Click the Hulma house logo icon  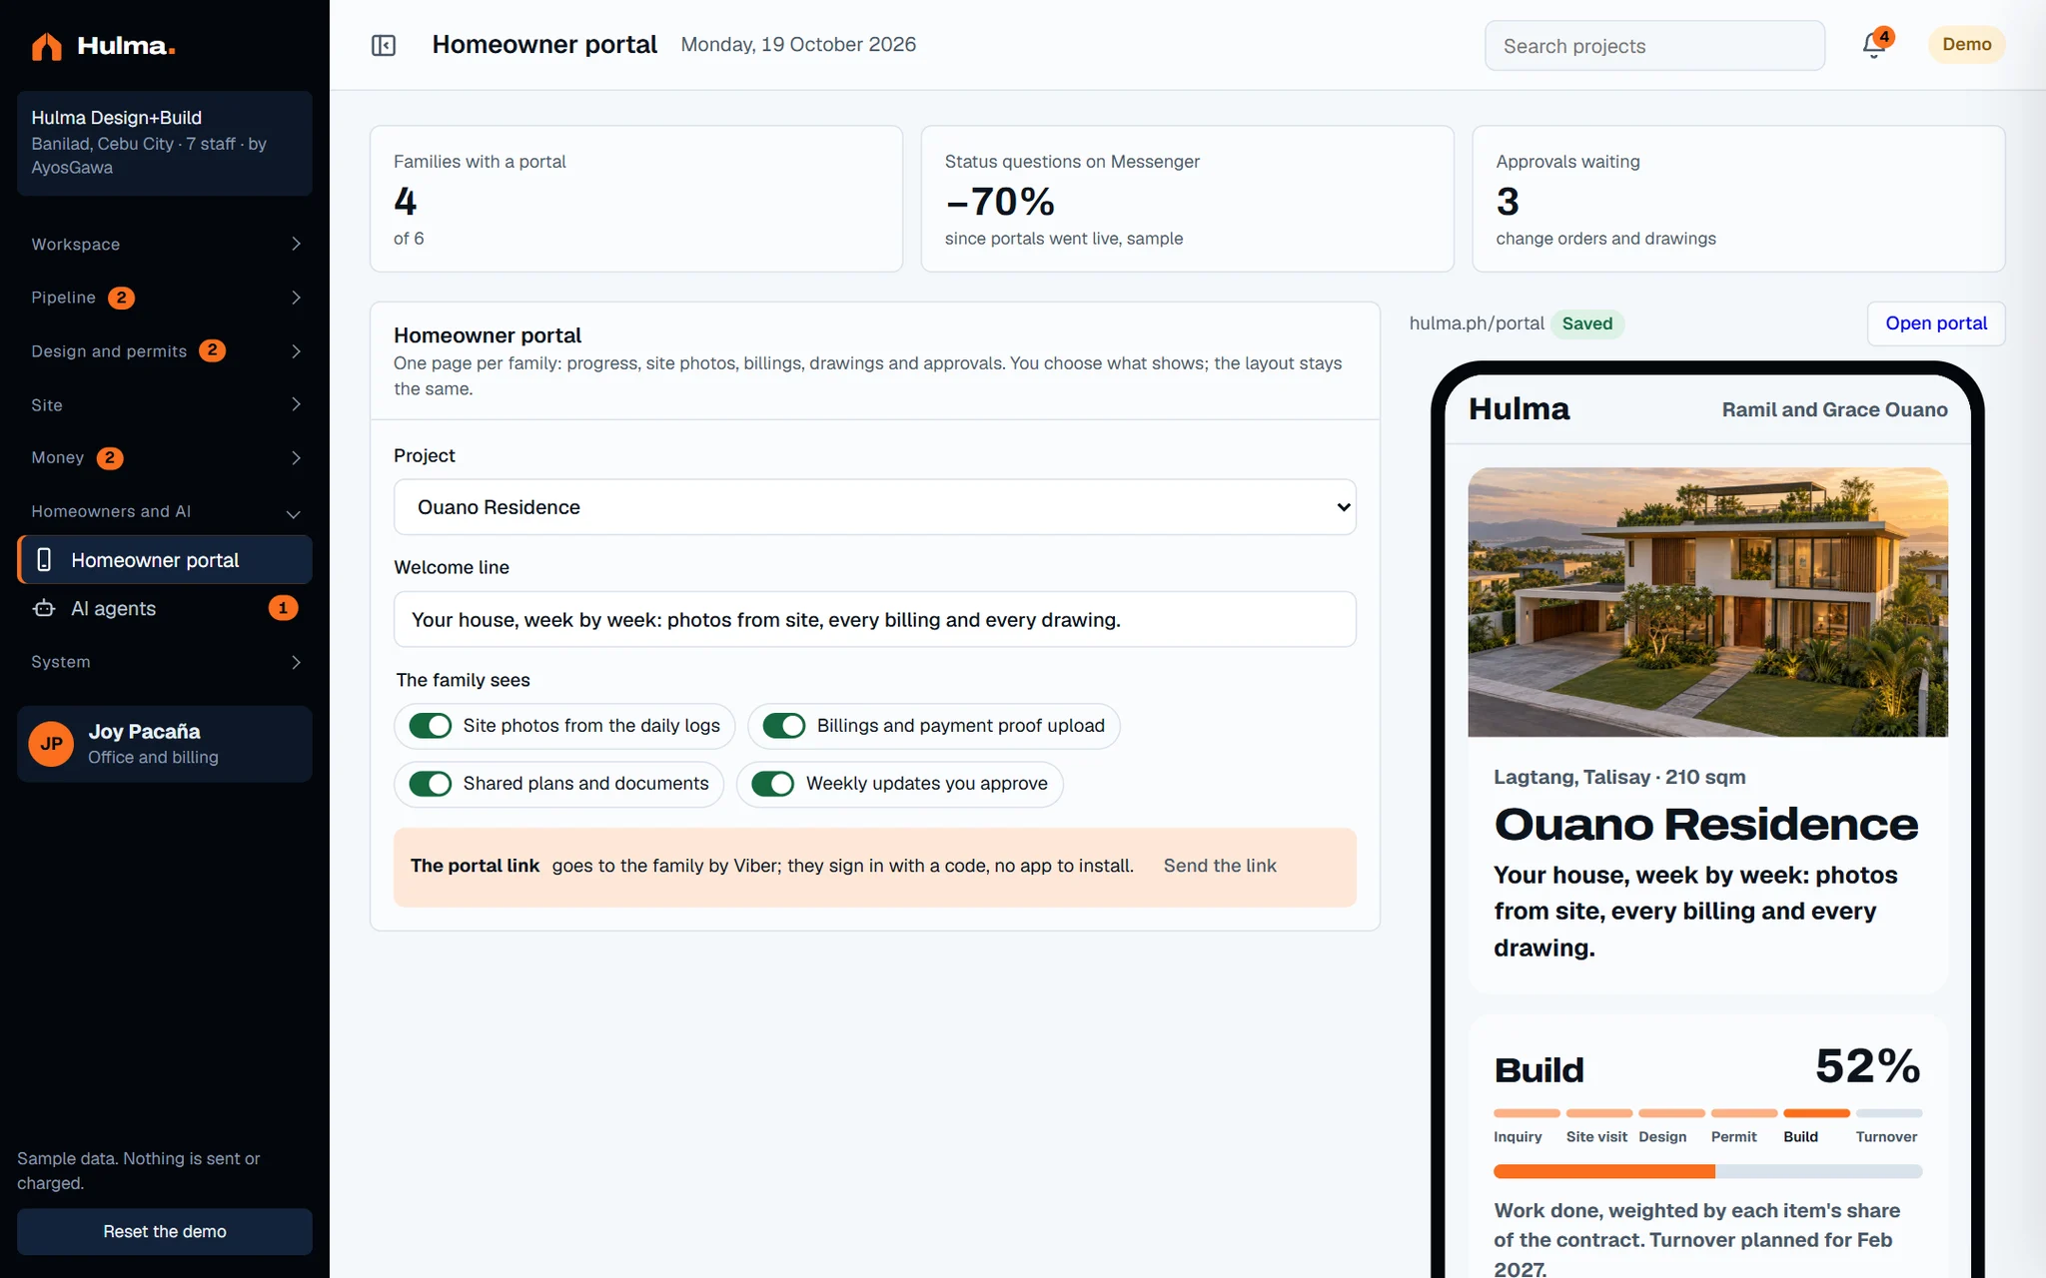coord(46,46)
